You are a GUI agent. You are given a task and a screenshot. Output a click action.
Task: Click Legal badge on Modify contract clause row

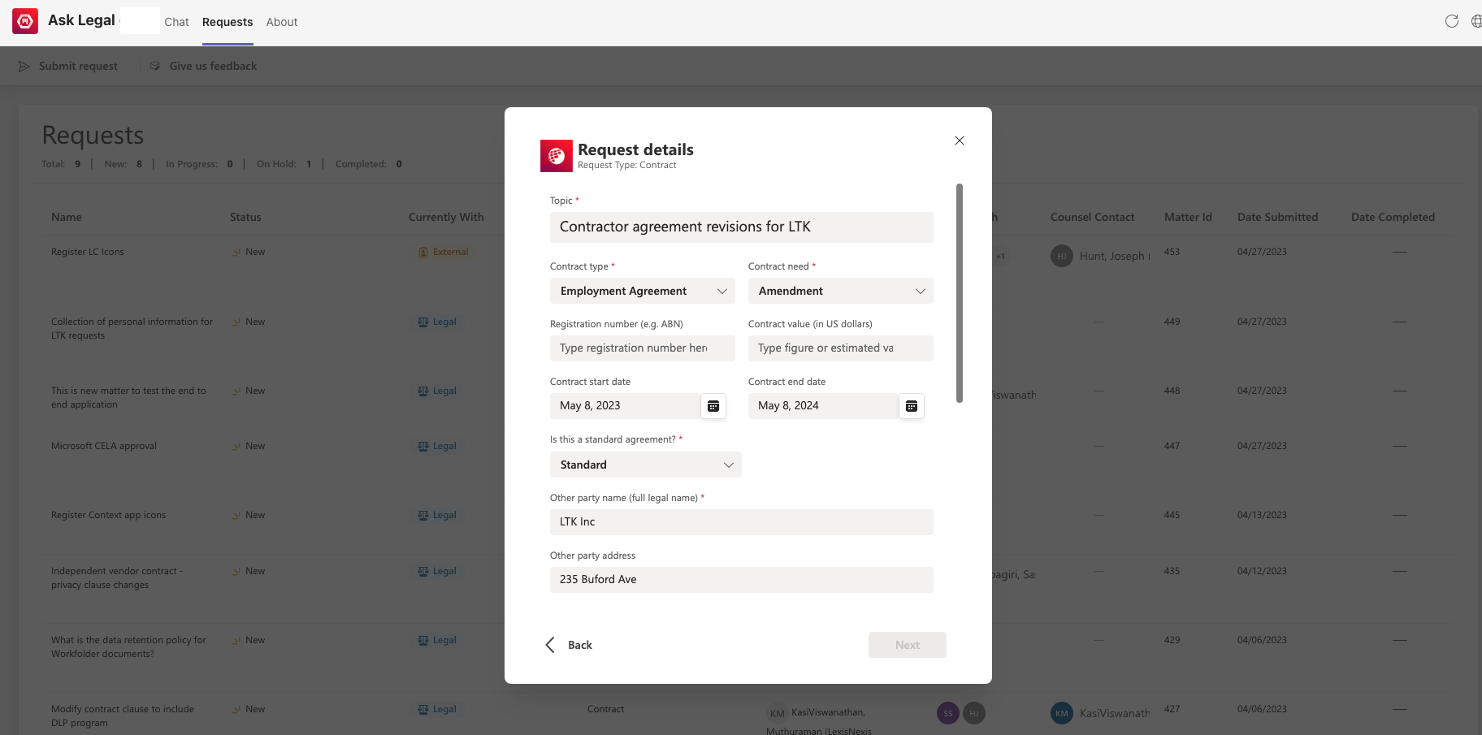pyautogui.click(x=437, y=709)
